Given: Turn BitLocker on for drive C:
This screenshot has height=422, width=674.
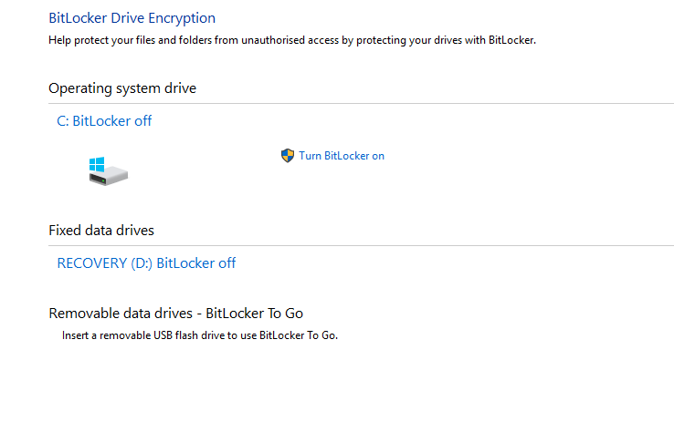Looking at the screenshot, I should click(x=341, y=156).
